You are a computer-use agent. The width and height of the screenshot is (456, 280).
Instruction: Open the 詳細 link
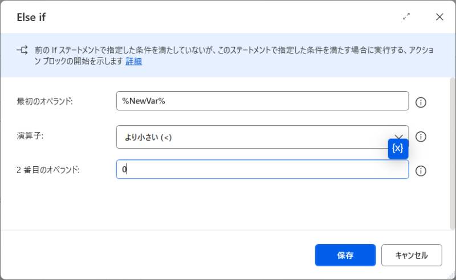pos(133,61)
